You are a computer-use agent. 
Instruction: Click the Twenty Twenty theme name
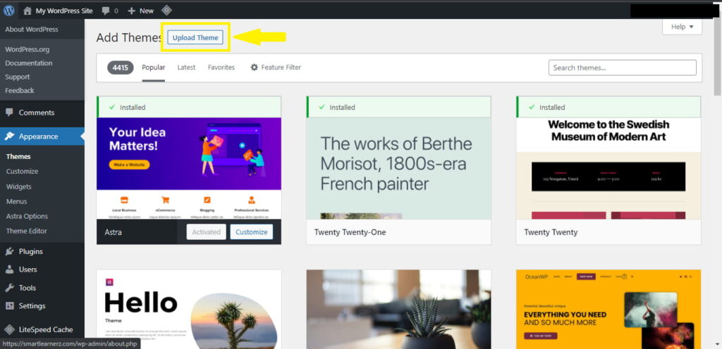pos(551,232)
